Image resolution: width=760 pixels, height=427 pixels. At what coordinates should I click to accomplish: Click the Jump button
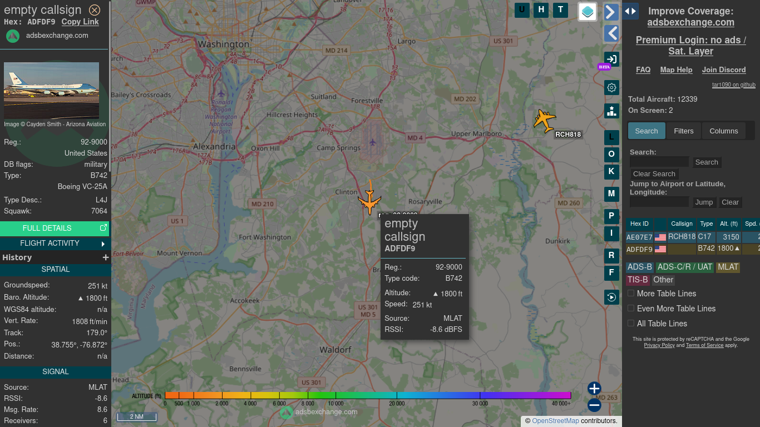point(704,202)
